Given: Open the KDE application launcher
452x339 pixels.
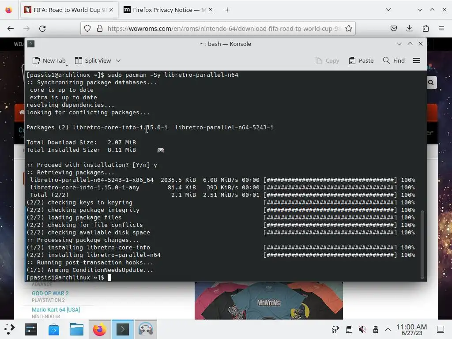Looking at the screenshot, I should (9, 329).
